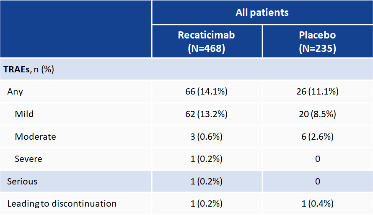Click the Recaticimab value for discontinuation row
This screenshot has height=215, width=373.
tap(206, 204)
